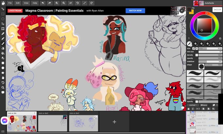Open the normal blend mode dropdown
Image resolution: width=223 pixels, height=134 pixels.
click(x=193, y=105)
